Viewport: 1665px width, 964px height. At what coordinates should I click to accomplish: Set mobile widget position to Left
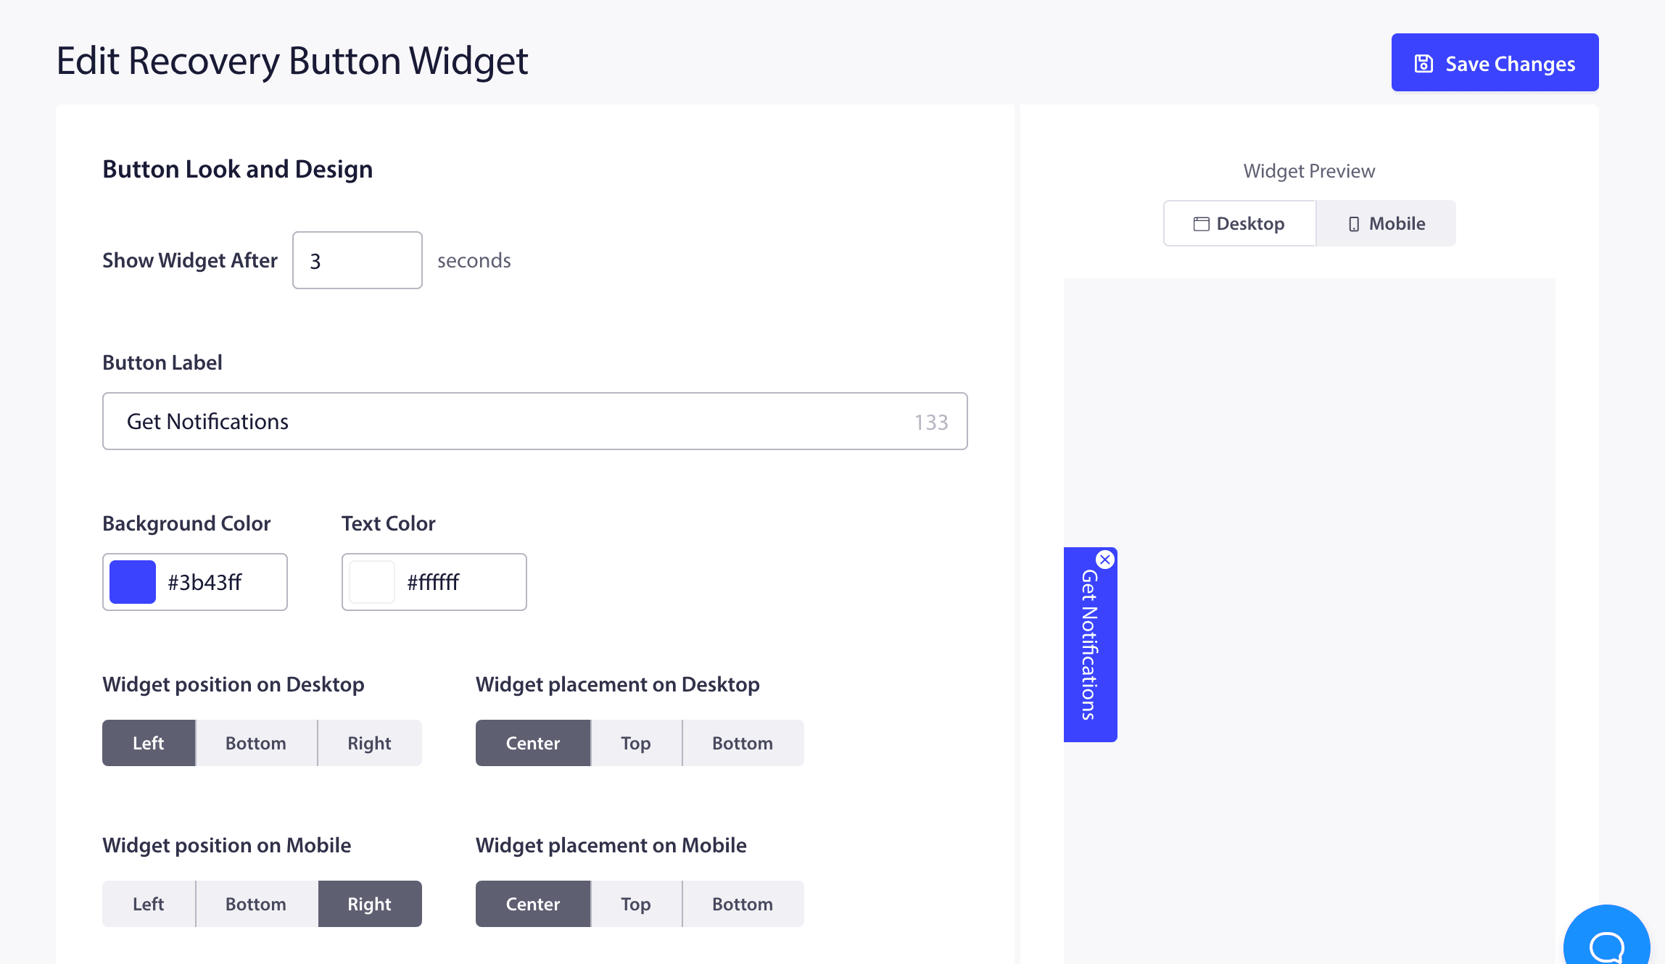pyautogui.click(x=149, y=904)
